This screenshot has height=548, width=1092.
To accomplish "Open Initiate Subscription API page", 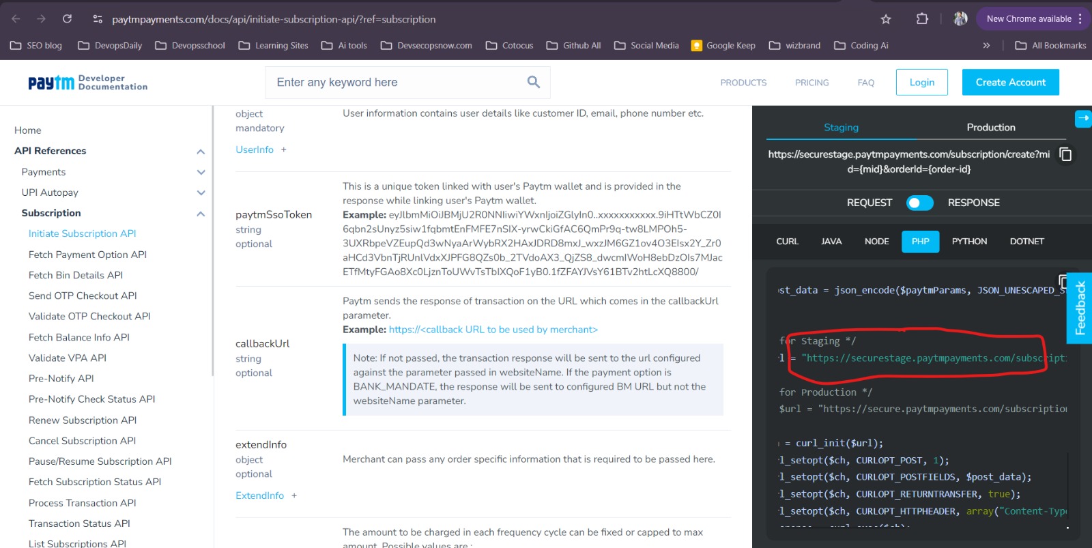I will pos(82,233).
